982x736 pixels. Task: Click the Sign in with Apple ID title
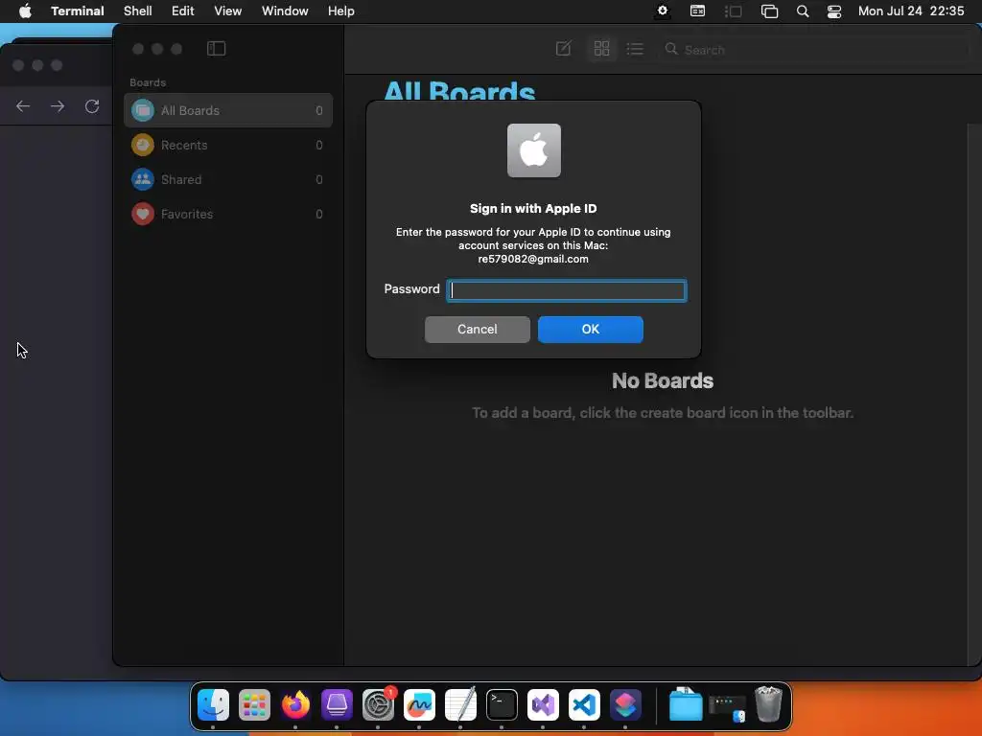coord(533,208)
